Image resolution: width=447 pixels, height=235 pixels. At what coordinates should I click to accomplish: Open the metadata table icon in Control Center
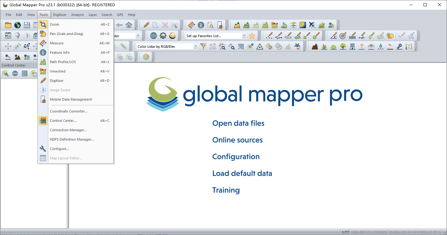[24, 73]
